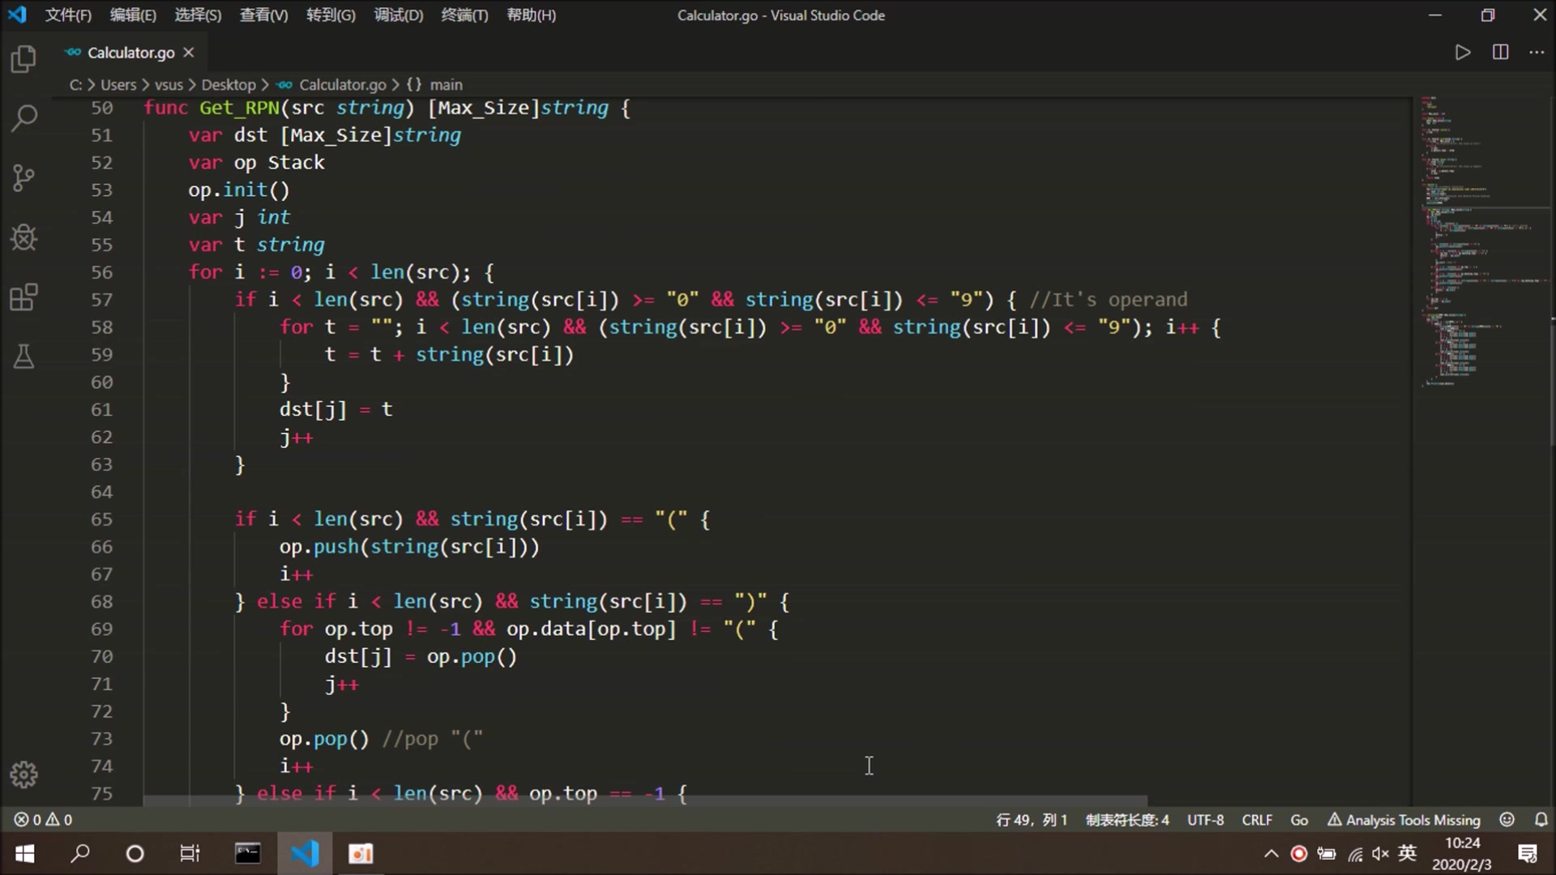Image resolution: width=1556 pixels, height=875 pixels.
Task: Click the Settings gear icon in sidebar
Action: click(24, 775)
